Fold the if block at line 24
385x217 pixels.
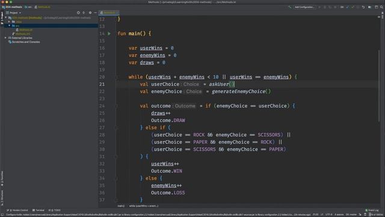point(116,106)
